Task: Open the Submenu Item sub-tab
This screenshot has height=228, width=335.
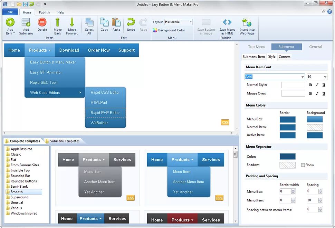Action: pos(253,57)
